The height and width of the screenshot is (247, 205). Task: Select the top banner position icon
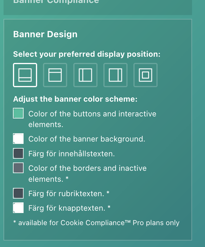coord(55,75)
